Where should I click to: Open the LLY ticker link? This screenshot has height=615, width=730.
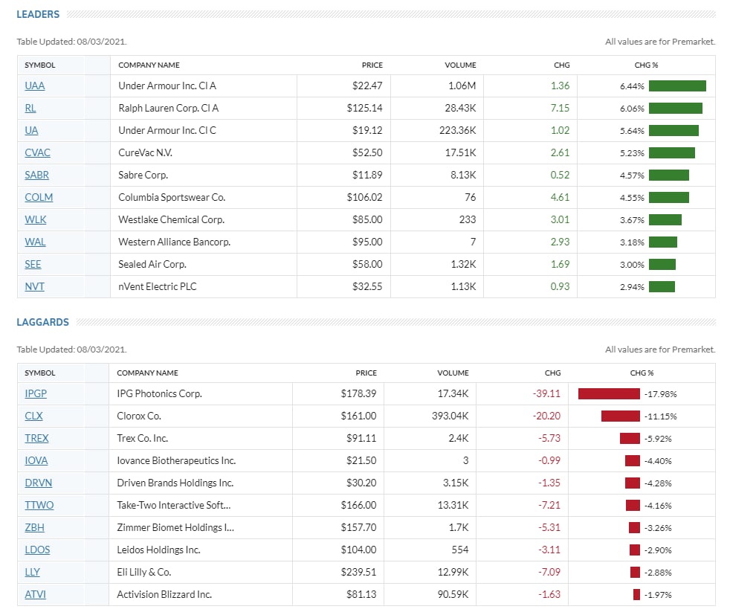pos(32,573)
